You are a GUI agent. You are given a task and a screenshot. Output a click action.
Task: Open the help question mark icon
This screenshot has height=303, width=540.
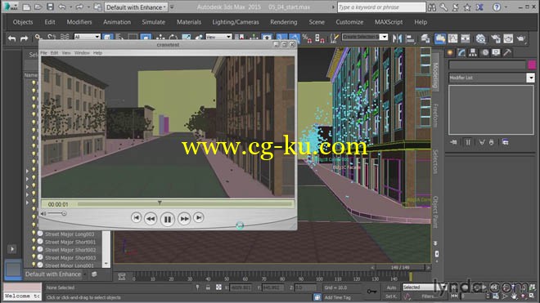pyautogui.click(x=497, y=7)
